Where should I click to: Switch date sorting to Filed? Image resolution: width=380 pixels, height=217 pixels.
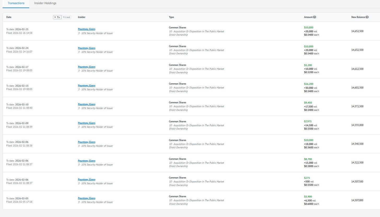tap(66, 17)
